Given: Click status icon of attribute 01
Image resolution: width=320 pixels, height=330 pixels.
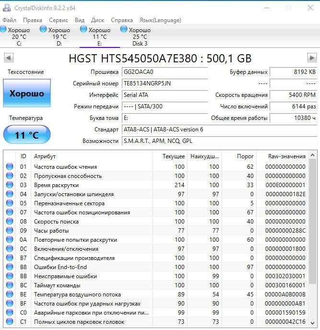Looking at the screenshot, I should (x=10, y=166).
